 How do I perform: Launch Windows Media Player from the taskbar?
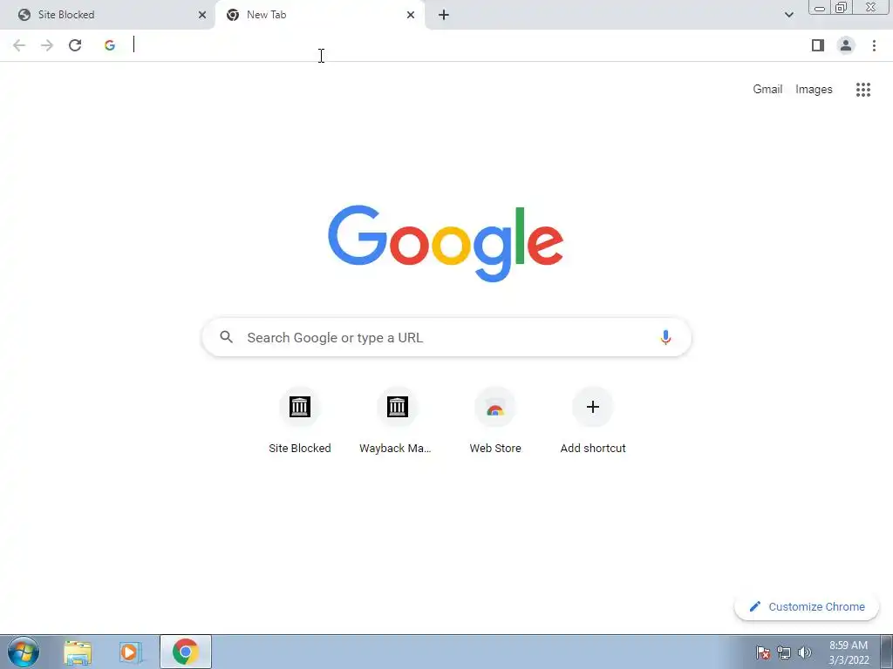click(131, 652)
